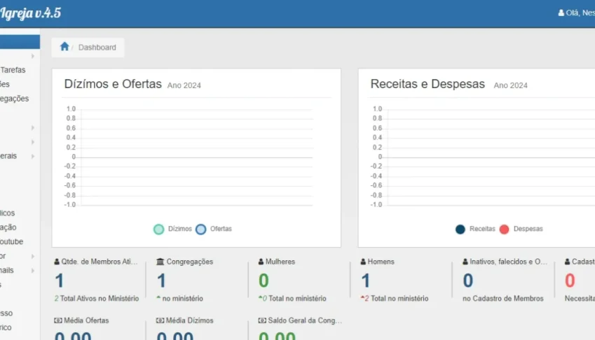Click the Mulheres count value 0
This screenshot has height=340, width=595.
264,281
